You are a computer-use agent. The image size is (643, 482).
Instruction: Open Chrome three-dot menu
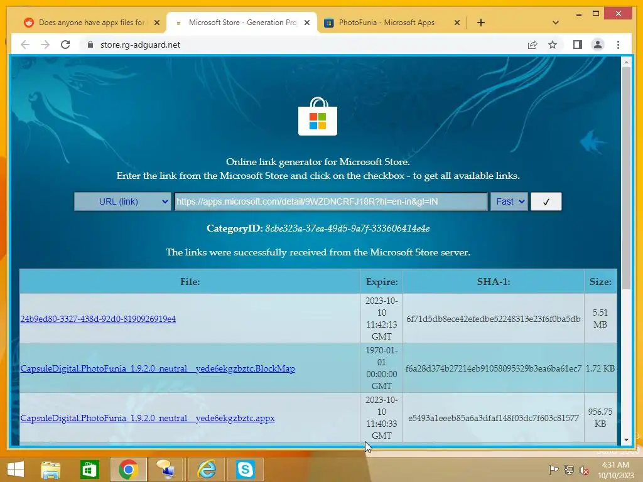(x=618, y=45)
